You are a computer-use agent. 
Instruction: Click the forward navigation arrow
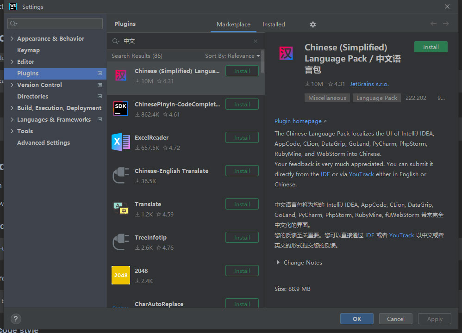(446, 24)
